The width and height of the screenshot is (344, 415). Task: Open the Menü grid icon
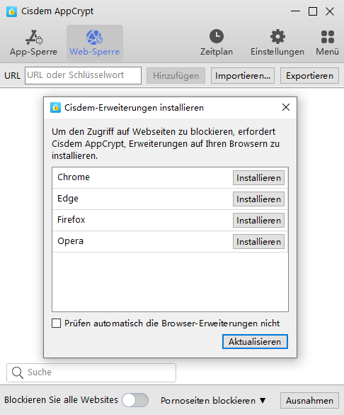(328, 37)
